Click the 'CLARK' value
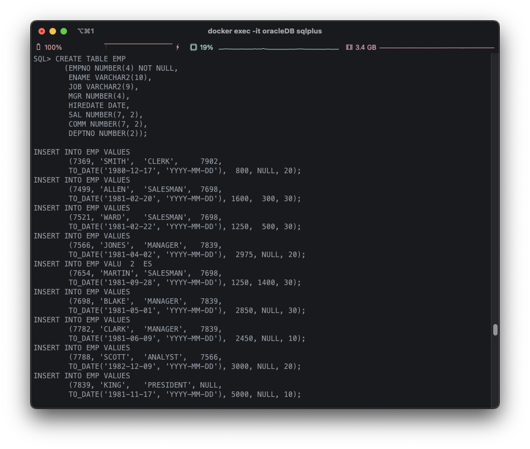Screen dimensions: 530x449 click(x=116, y=329)
